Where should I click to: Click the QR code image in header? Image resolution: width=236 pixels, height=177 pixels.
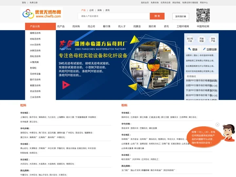pyautogui.click(x=203, y=15)
